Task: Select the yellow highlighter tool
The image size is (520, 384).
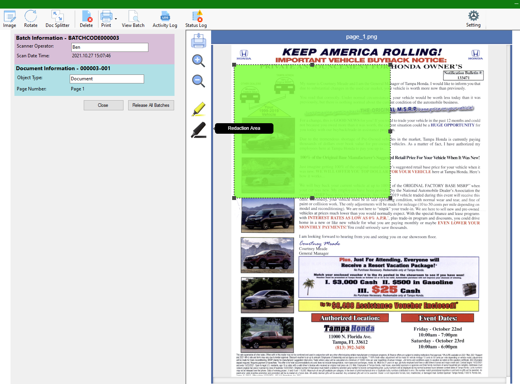Action: pos(199,109)
